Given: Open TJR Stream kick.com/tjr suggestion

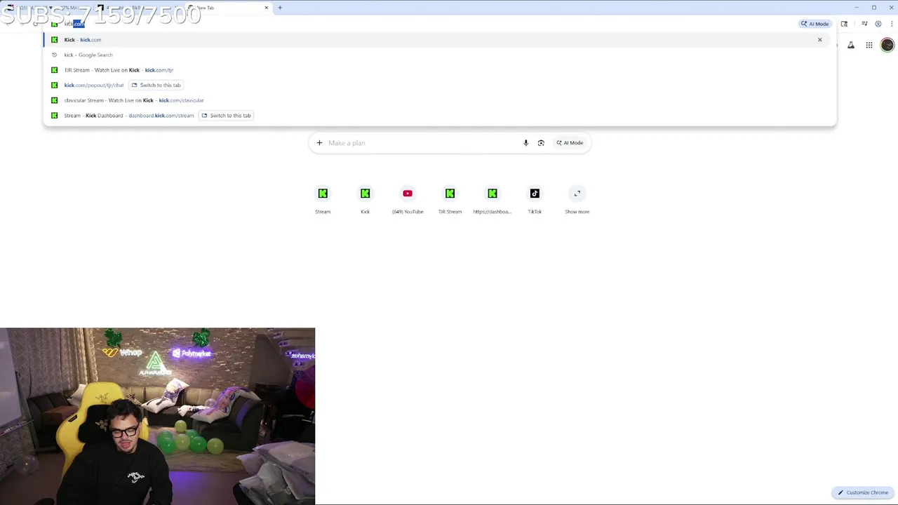Looking at the screenshot, I should [439, 70].
